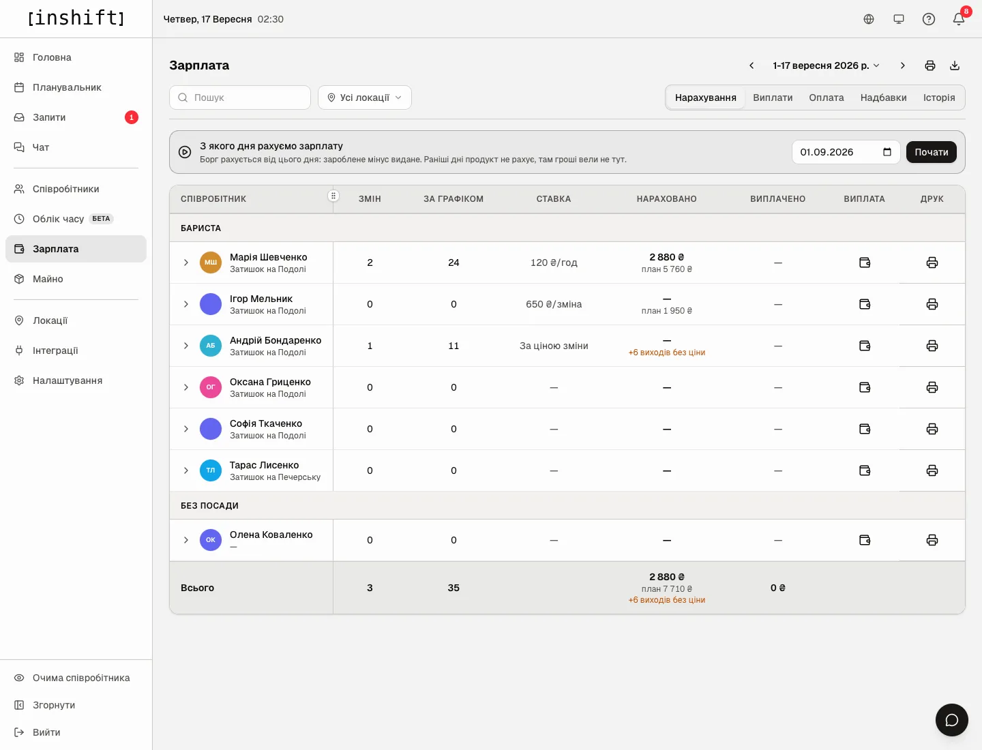Open payout wallet icon for Оксана Гриценко

(x=865, y=387)
